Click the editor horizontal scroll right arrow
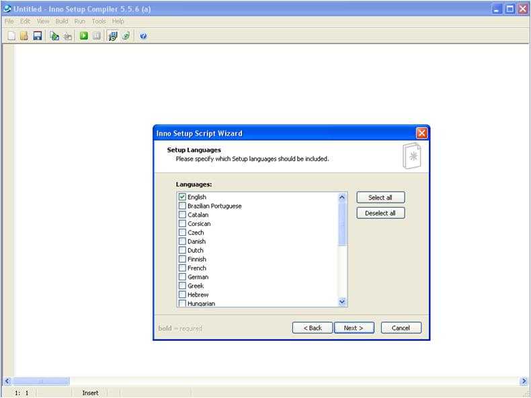The height and width of the screenshot is (398, 531). pyautogui.click(x=523, y=381)
